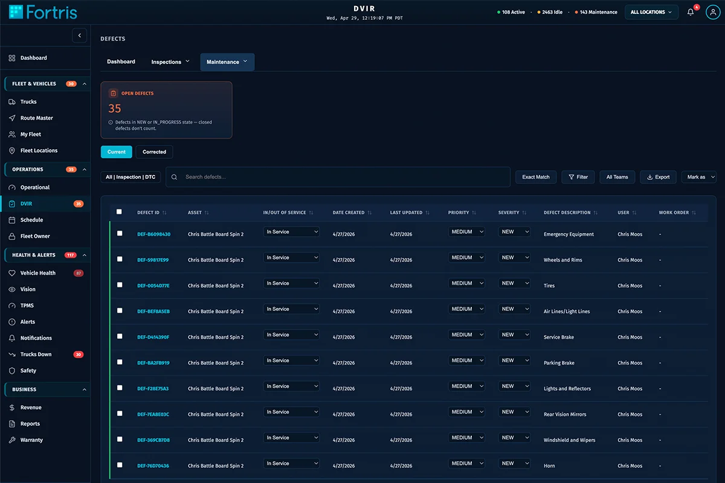
Task: Open defect link DEF-76D70436
Action: tap(153, 466)
